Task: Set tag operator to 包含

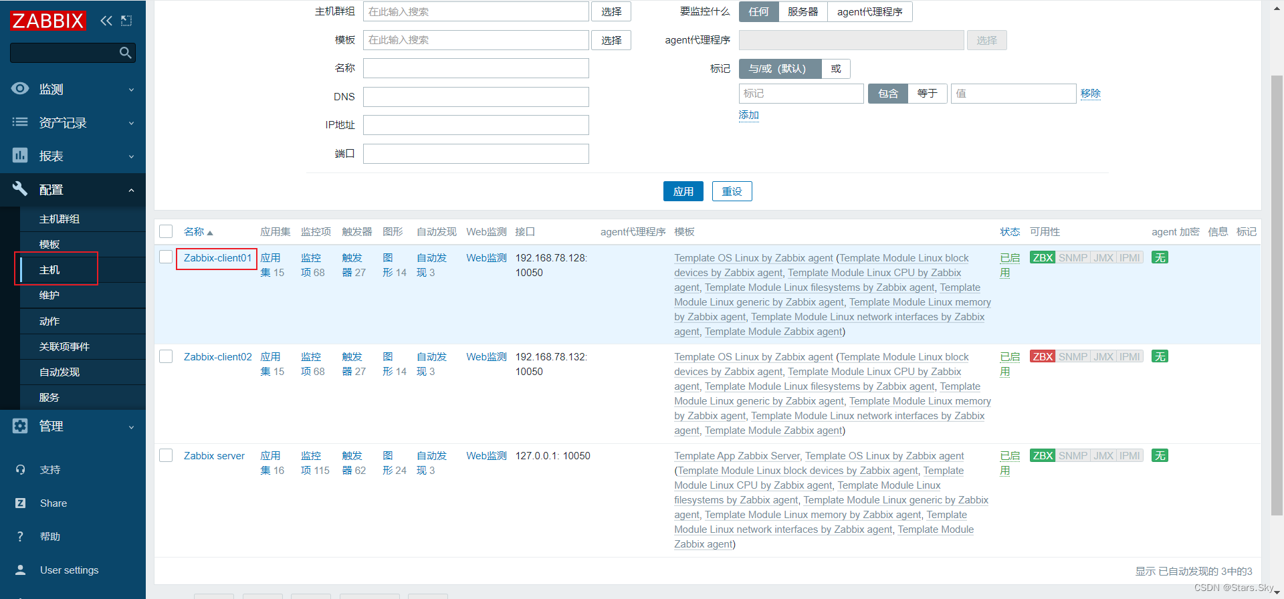Action: click(887, 94)
